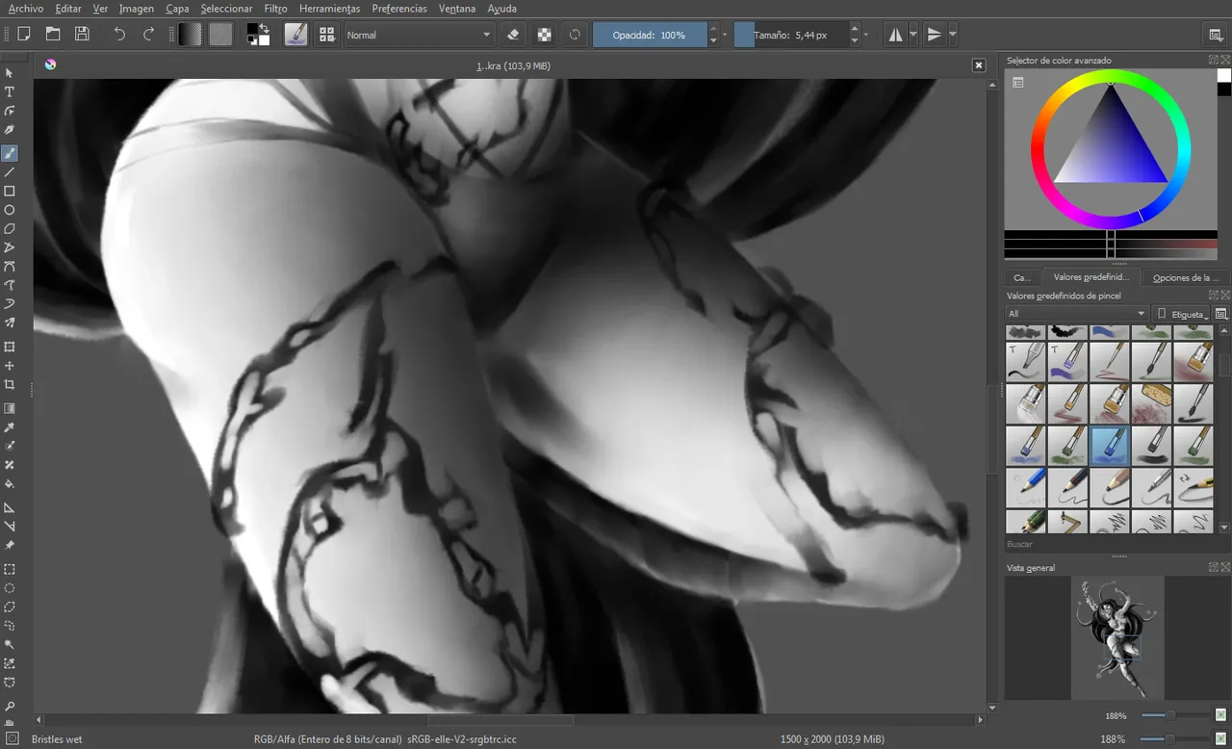Select the Gradient tool in toolbox
The image size is (1232, 749).
click(10, 408)
